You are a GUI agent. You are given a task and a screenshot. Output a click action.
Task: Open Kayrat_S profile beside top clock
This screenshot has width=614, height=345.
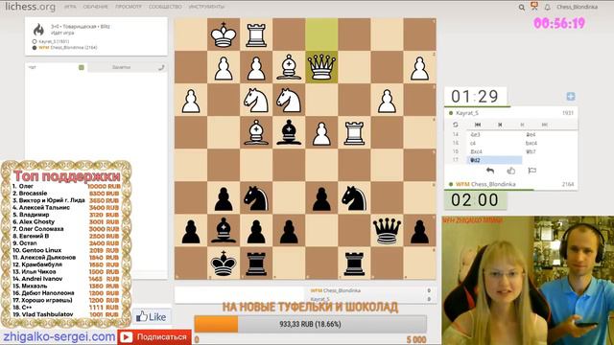click(x=466, y=113)
